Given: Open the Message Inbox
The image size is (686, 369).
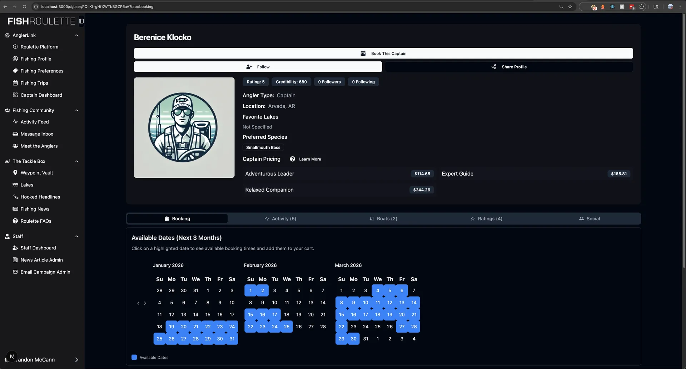Looking at the screenshot, I should coord(37,134).
